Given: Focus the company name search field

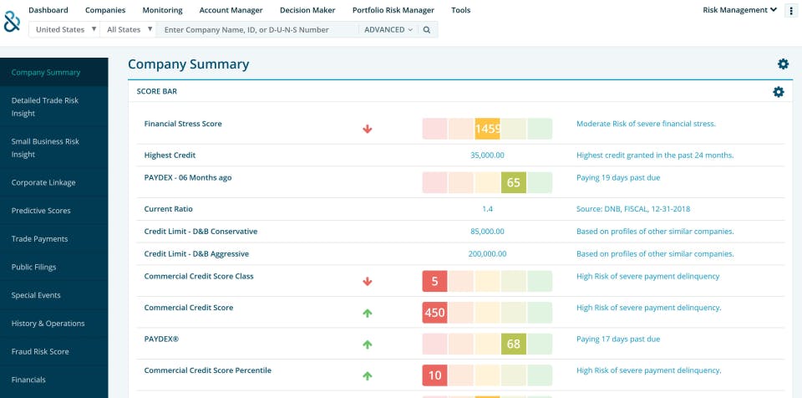Looking at the screenshot, I should coord(257,29).
